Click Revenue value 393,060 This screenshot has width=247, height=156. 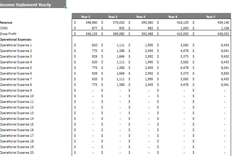point(147,23)
